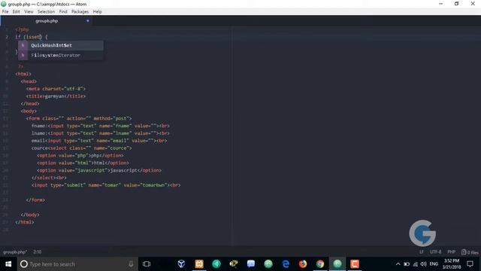Click the </form> closing tag line
Screen dimensions: 481x271
35,200
